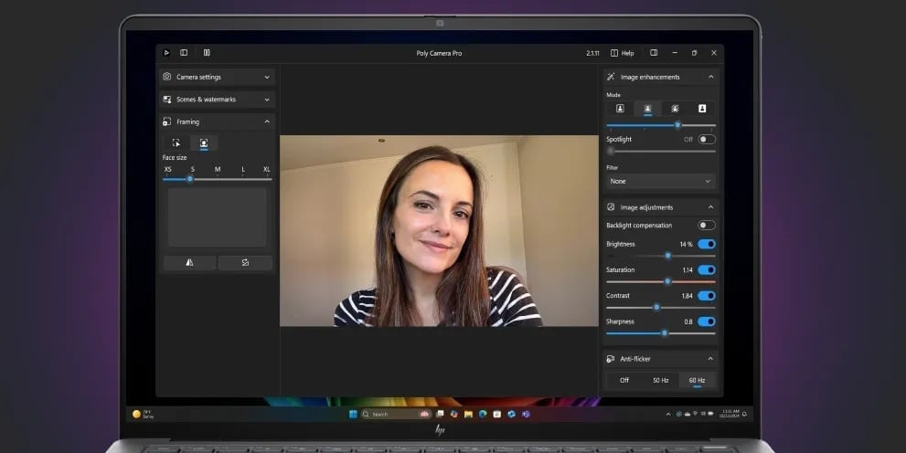Choose the sparkle image enhancement mode
This screenshot has width=906, height=453.
(x=675, y=109)
